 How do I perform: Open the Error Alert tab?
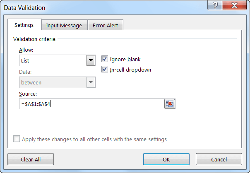coord(106,25)
